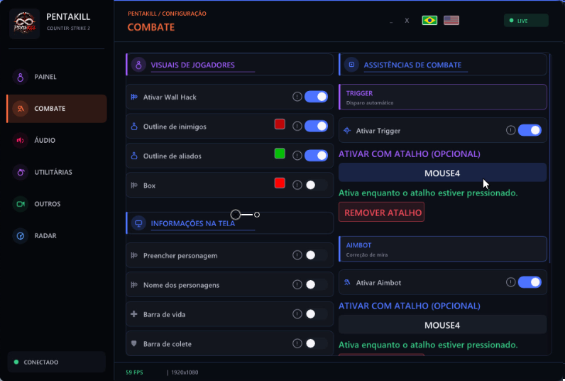Click info icon beside Ativar Aimbot
The width and height of the screenshot is (565, 381).
[510, 282]
